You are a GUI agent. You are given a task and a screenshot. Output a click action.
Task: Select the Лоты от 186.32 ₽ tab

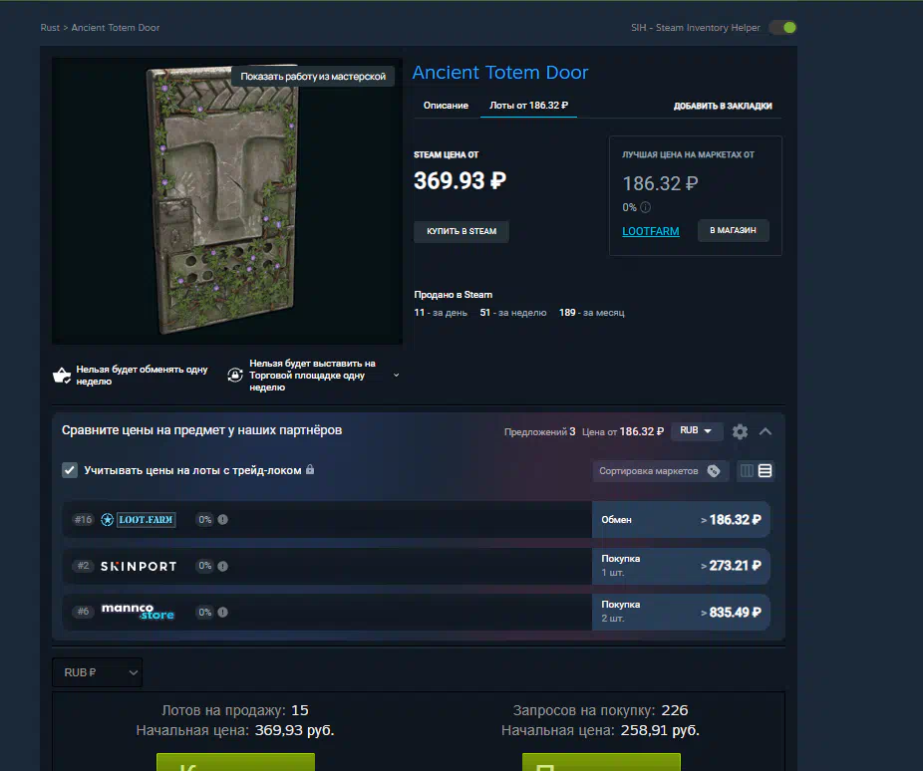pos(528,106)
